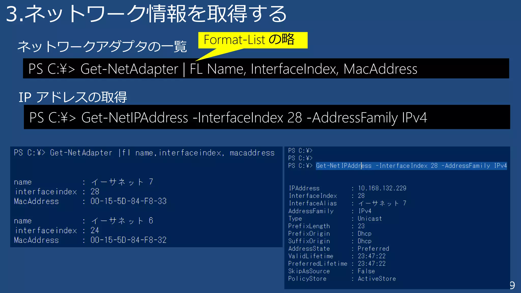Click the 'イーサネット 7' name in left terminal
The width and height of the screenshot is (521, 293).
tap(122, 182)
